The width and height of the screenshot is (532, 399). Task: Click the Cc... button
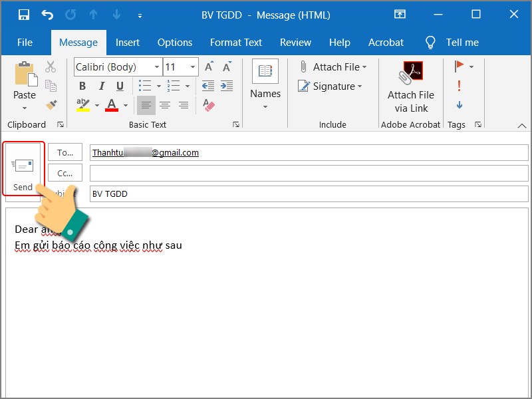[x=65, y=173]
